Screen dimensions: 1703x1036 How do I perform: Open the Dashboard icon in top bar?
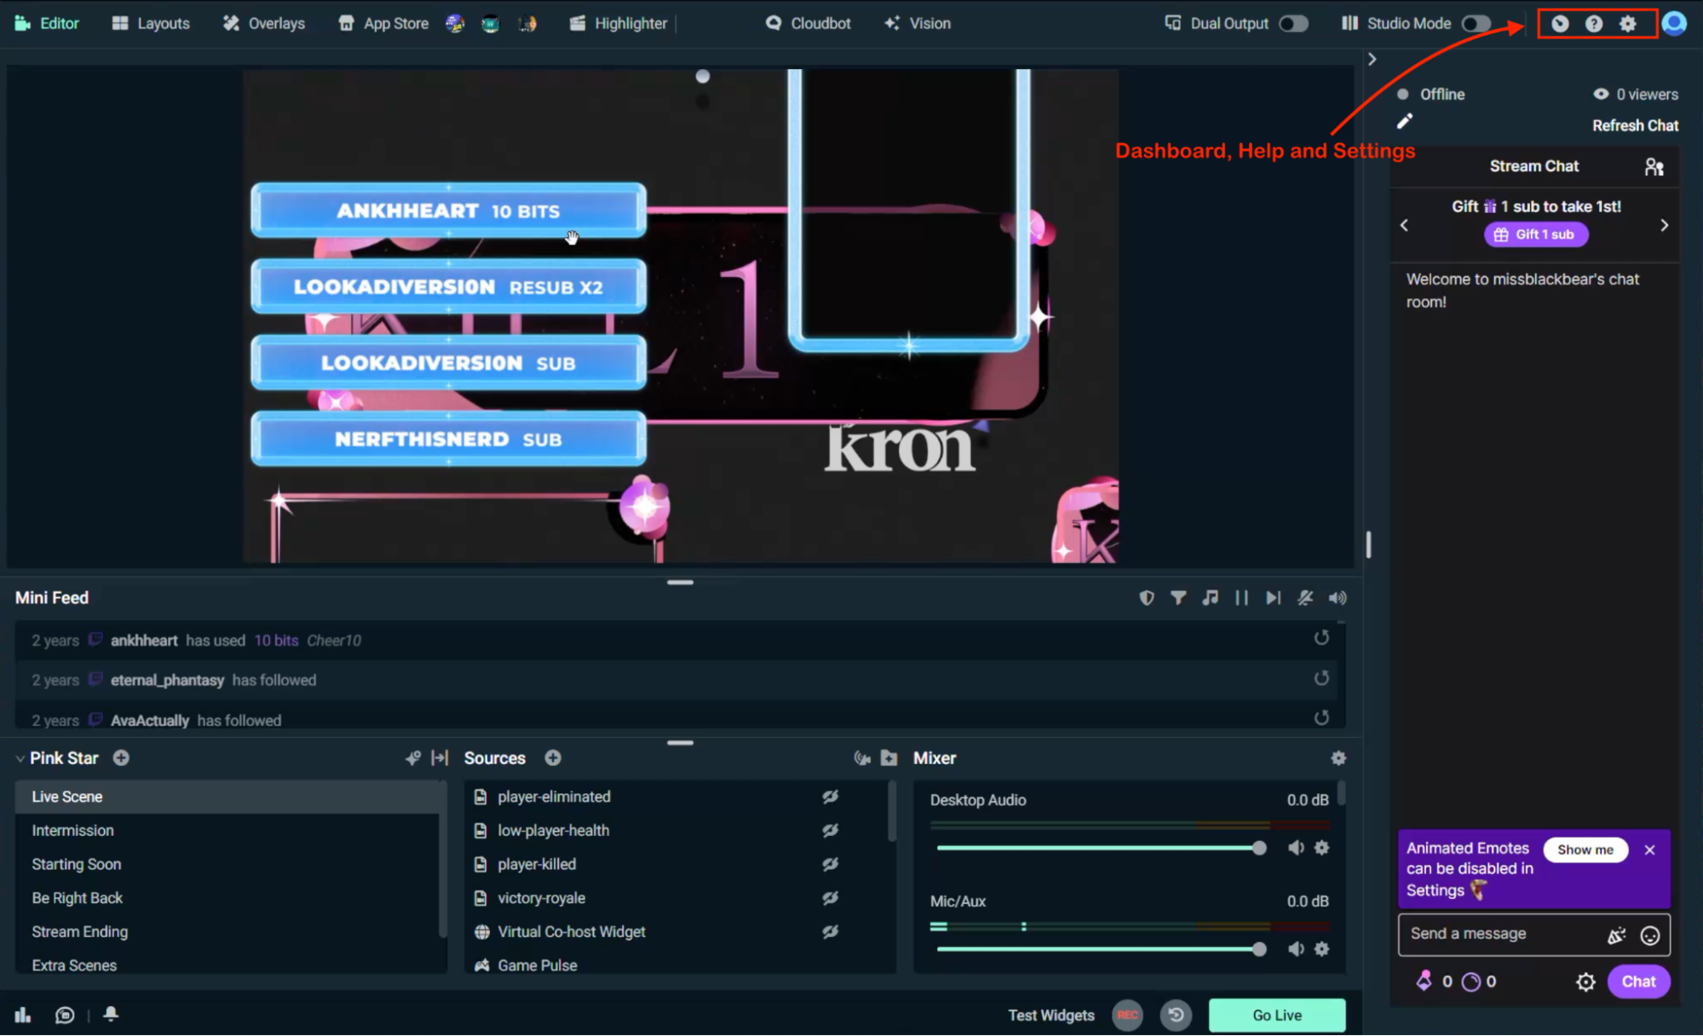[x=1560, y=24]
